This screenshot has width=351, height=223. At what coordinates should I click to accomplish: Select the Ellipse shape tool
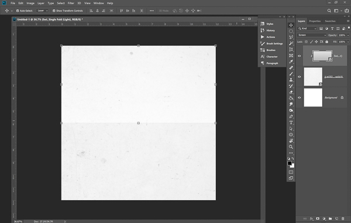click(x=291, y=135)
